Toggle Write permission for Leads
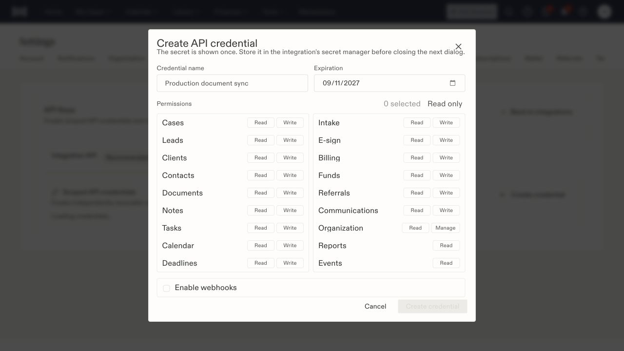 pyautogui.click(x=290, y=140)
